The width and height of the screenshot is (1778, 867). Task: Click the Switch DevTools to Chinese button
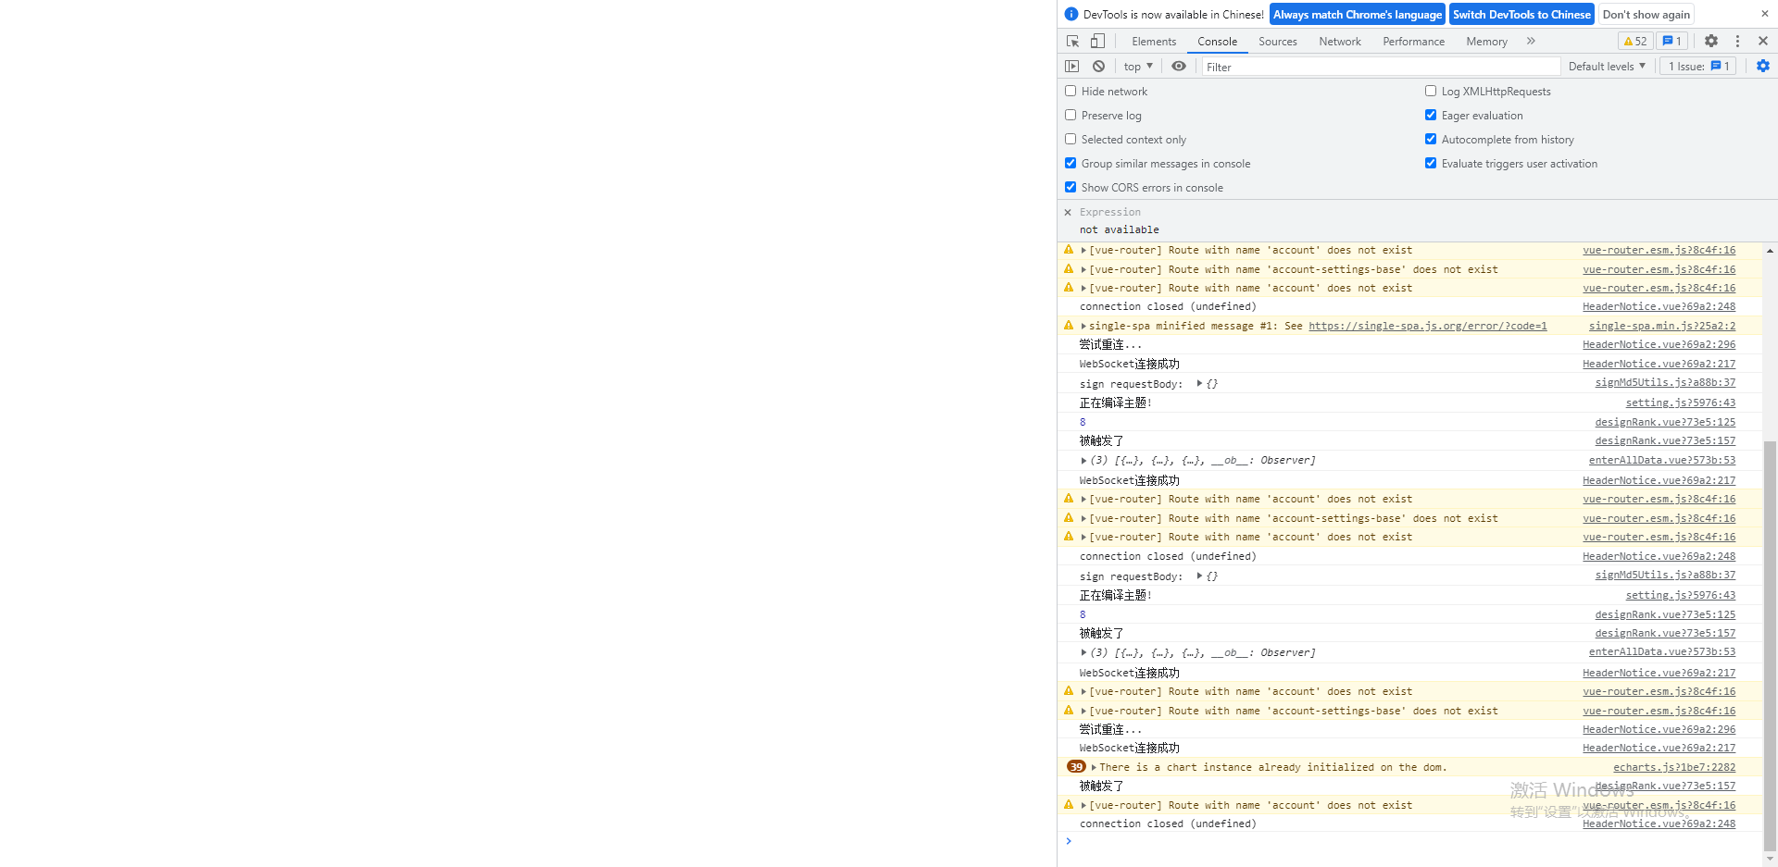pos(1521,14)
